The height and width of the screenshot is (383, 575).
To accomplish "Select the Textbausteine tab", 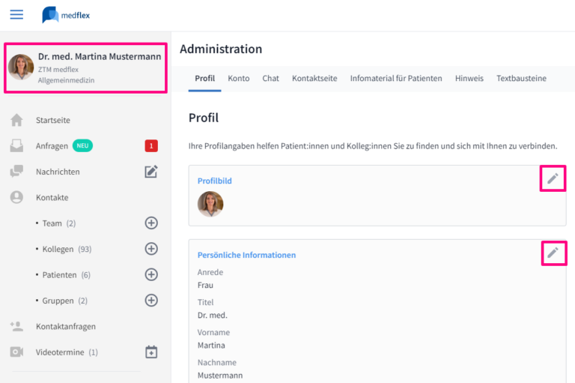I will [521, 78].
